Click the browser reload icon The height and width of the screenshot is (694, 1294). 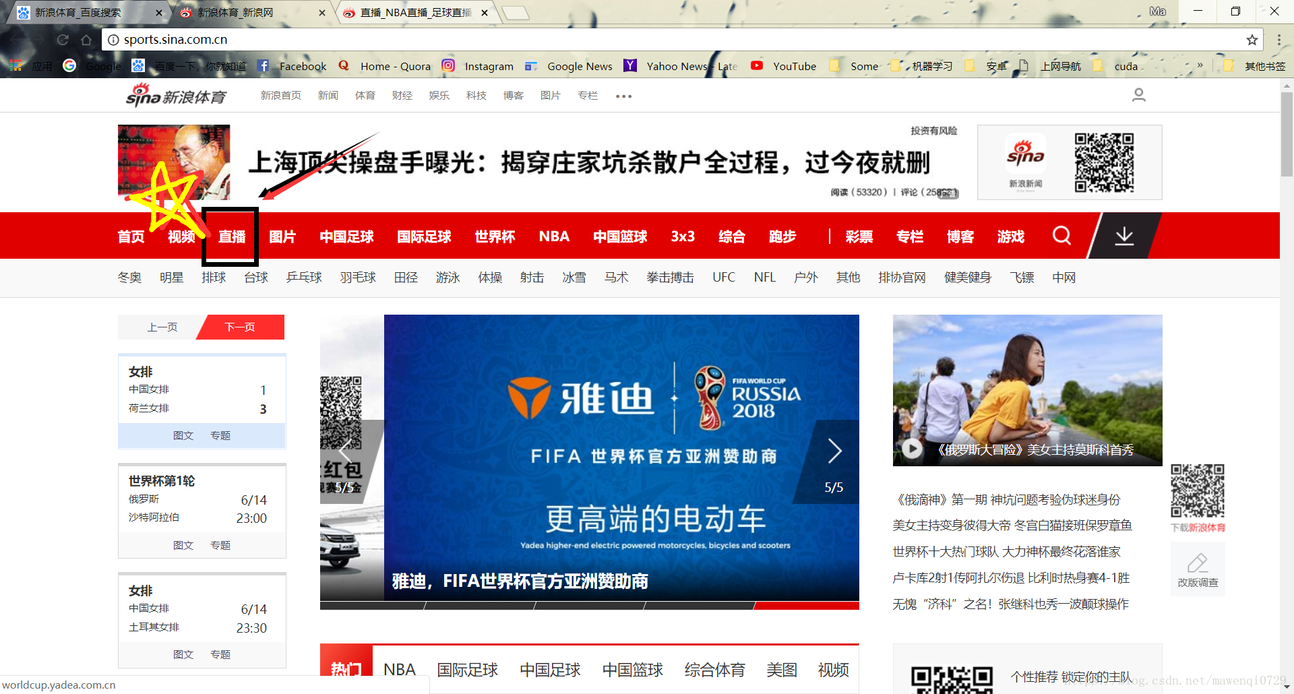tap(63, 40)
